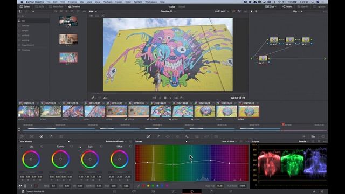Open the LUTs panel button
The width and height of the screenshot is (345, 194).
click(40, 6)
